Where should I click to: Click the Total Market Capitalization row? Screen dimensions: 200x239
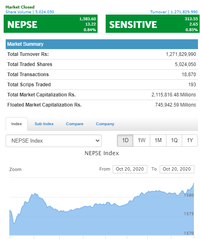102,95
